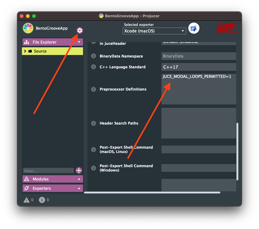Click the 'Selected exporter' label

click(x=139, y=25)
